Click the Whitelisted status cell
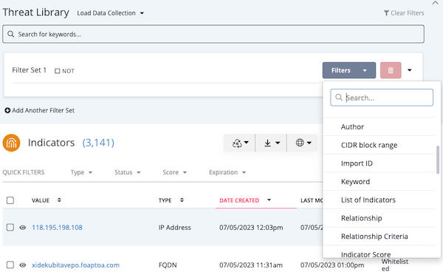443x275 pixels. click(395, 265)
